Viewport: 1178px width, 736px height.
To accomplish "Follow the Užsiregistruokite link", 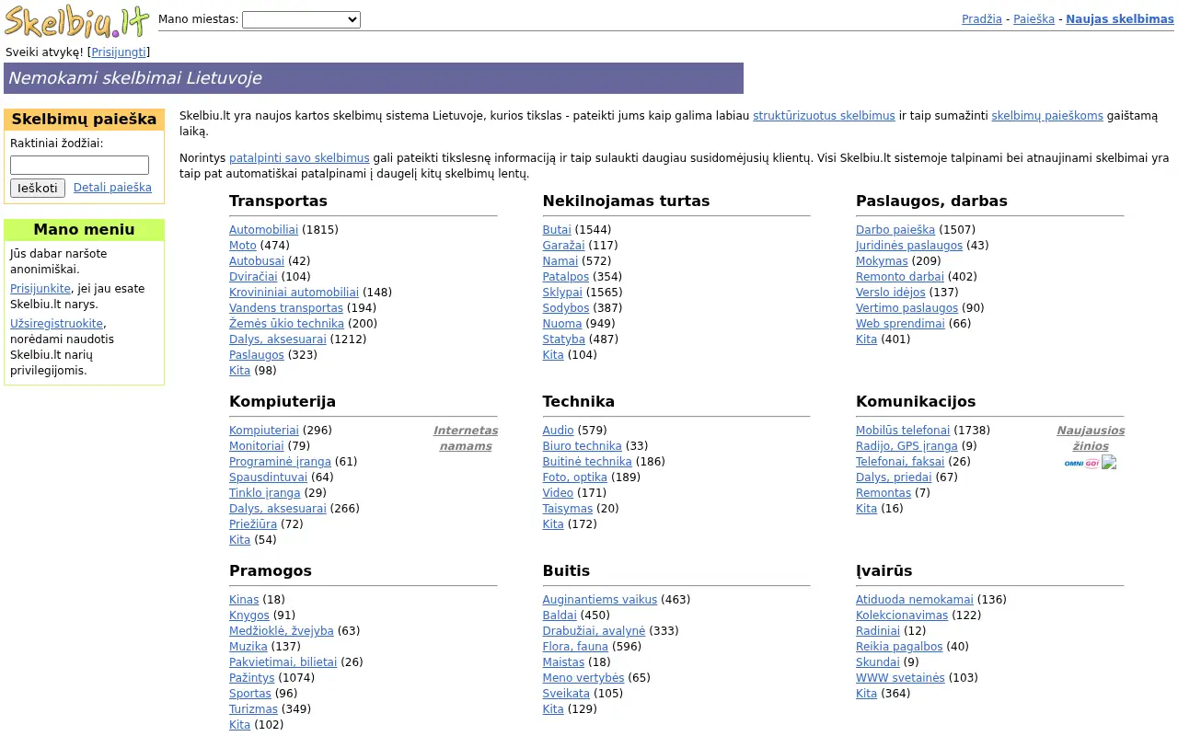I will pos(57,324).
